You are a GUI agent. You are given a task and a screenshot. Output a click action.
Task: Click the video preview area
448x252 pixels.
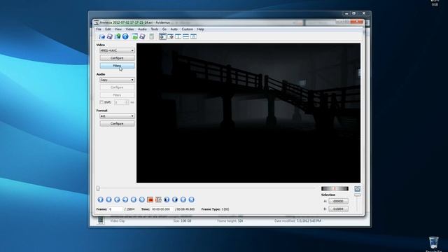(248, 113)
